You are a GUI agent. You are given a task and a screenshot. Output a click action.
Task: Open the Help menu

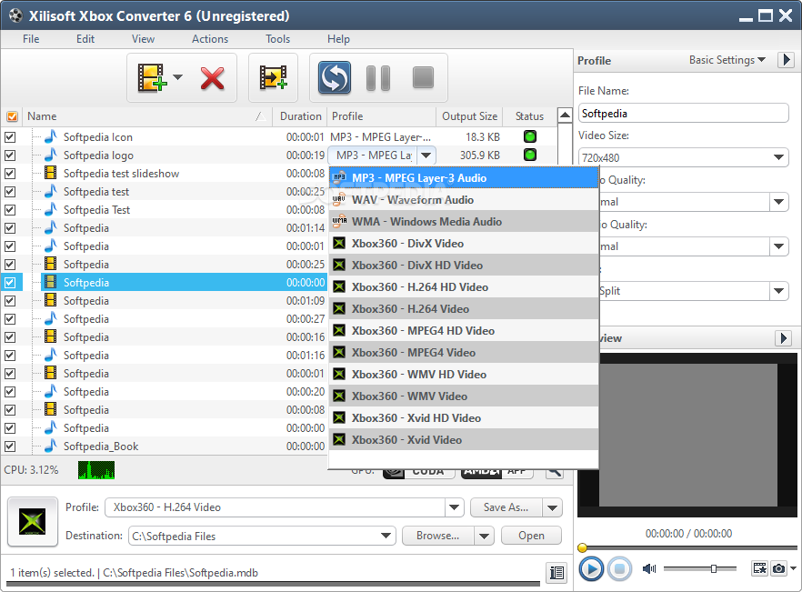pos(338,39)
